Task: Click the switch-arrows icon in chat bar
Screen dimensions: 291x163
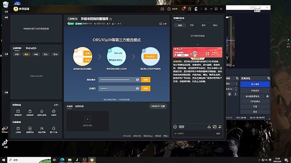Action: click(220, 127)
